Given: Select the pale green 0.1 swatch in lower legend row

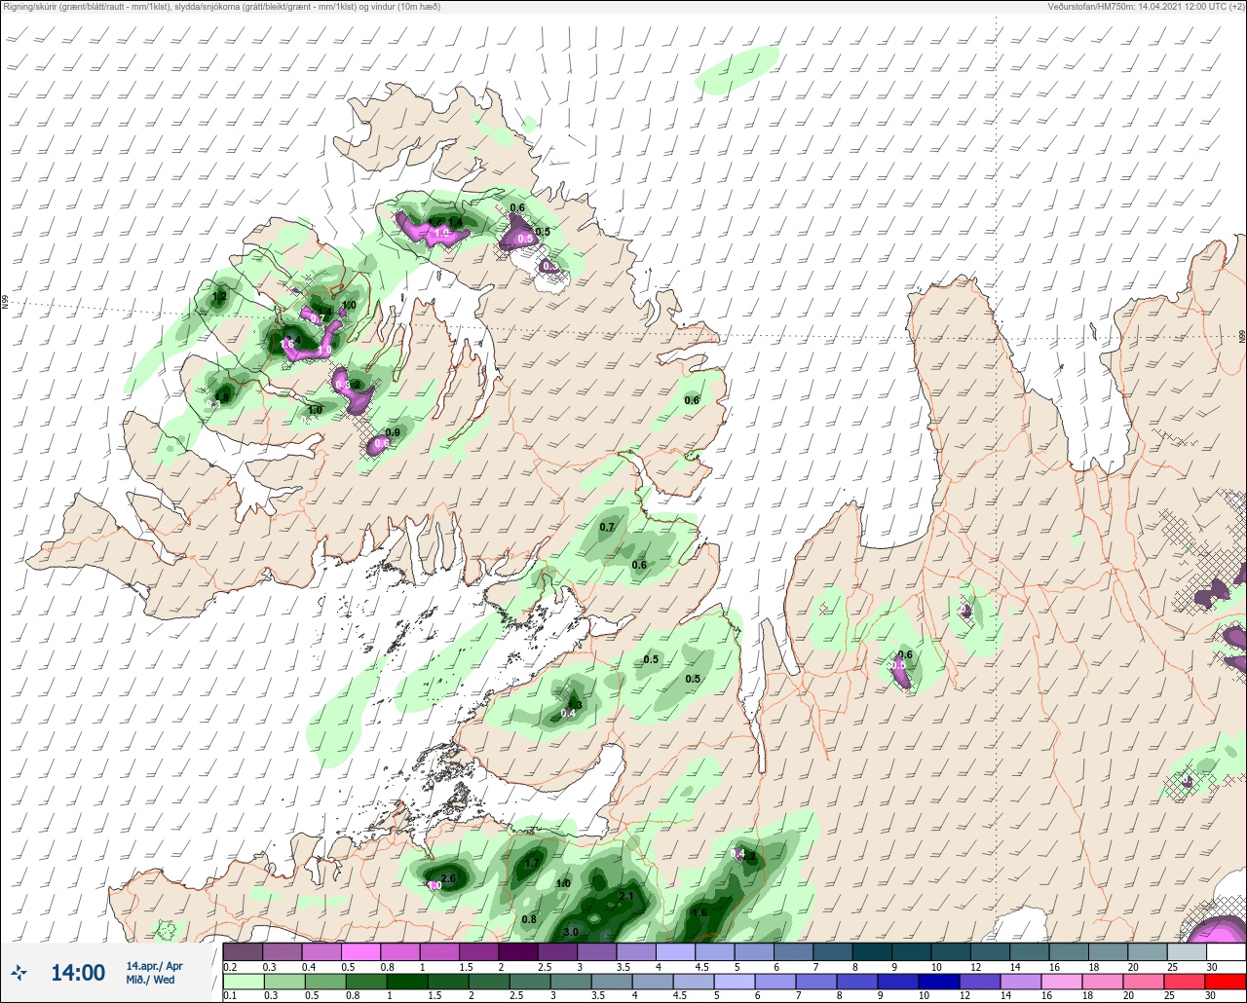Looking at the screenshot, I should click(243, 981).
